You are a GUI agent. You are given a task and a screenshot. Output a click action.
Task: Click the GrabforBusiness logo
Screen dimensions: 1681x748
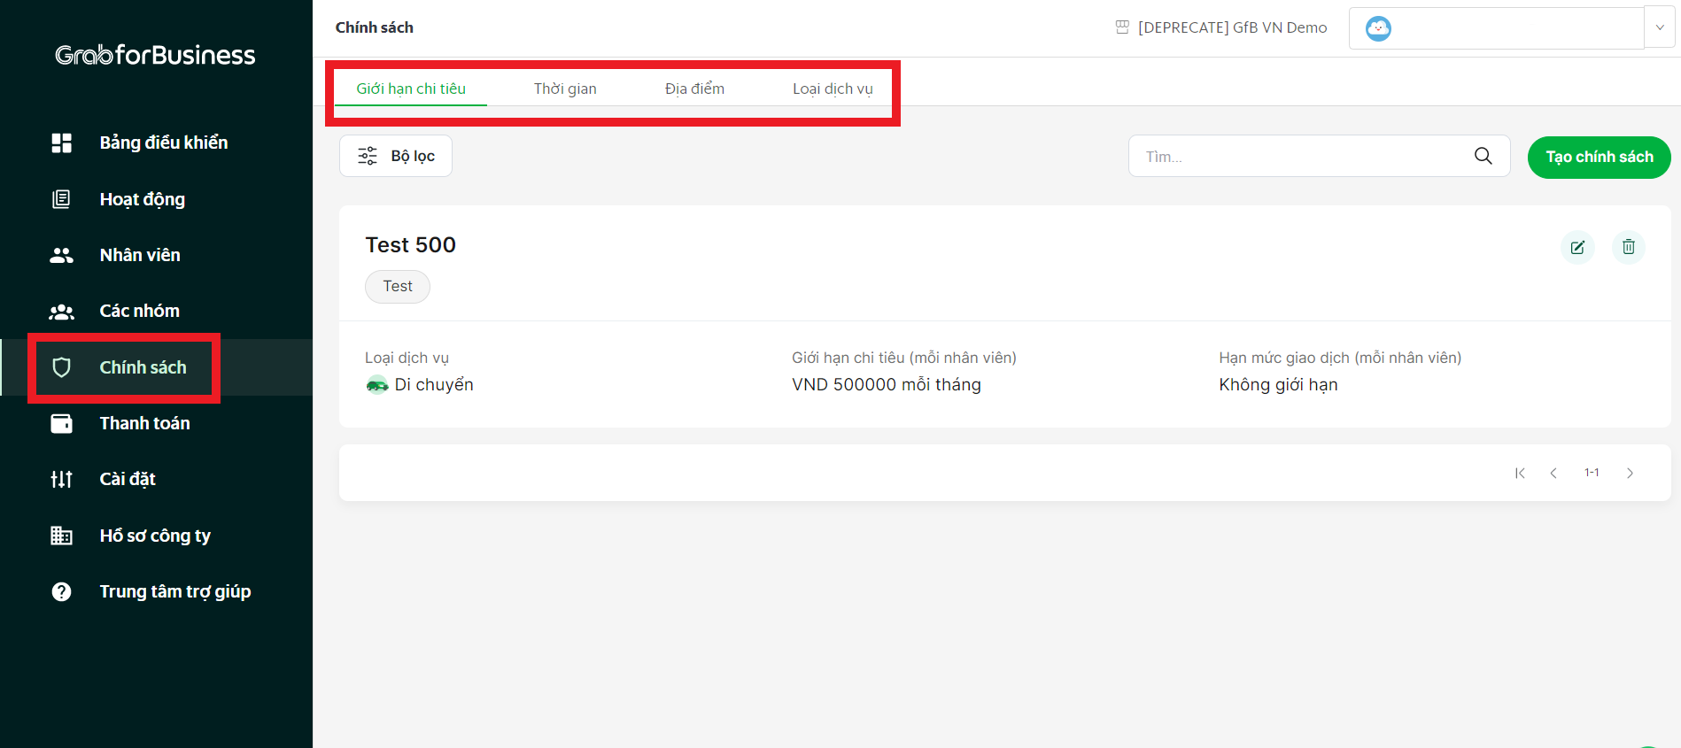tap(155, 55)
